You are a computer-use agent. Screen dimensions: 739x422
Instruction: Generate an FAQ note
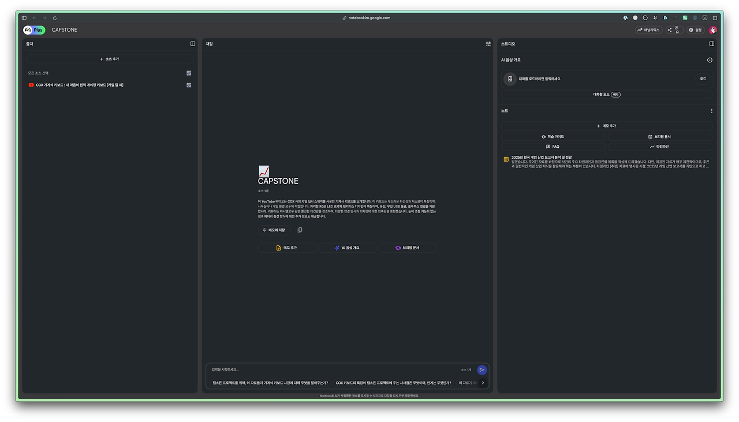553,147
